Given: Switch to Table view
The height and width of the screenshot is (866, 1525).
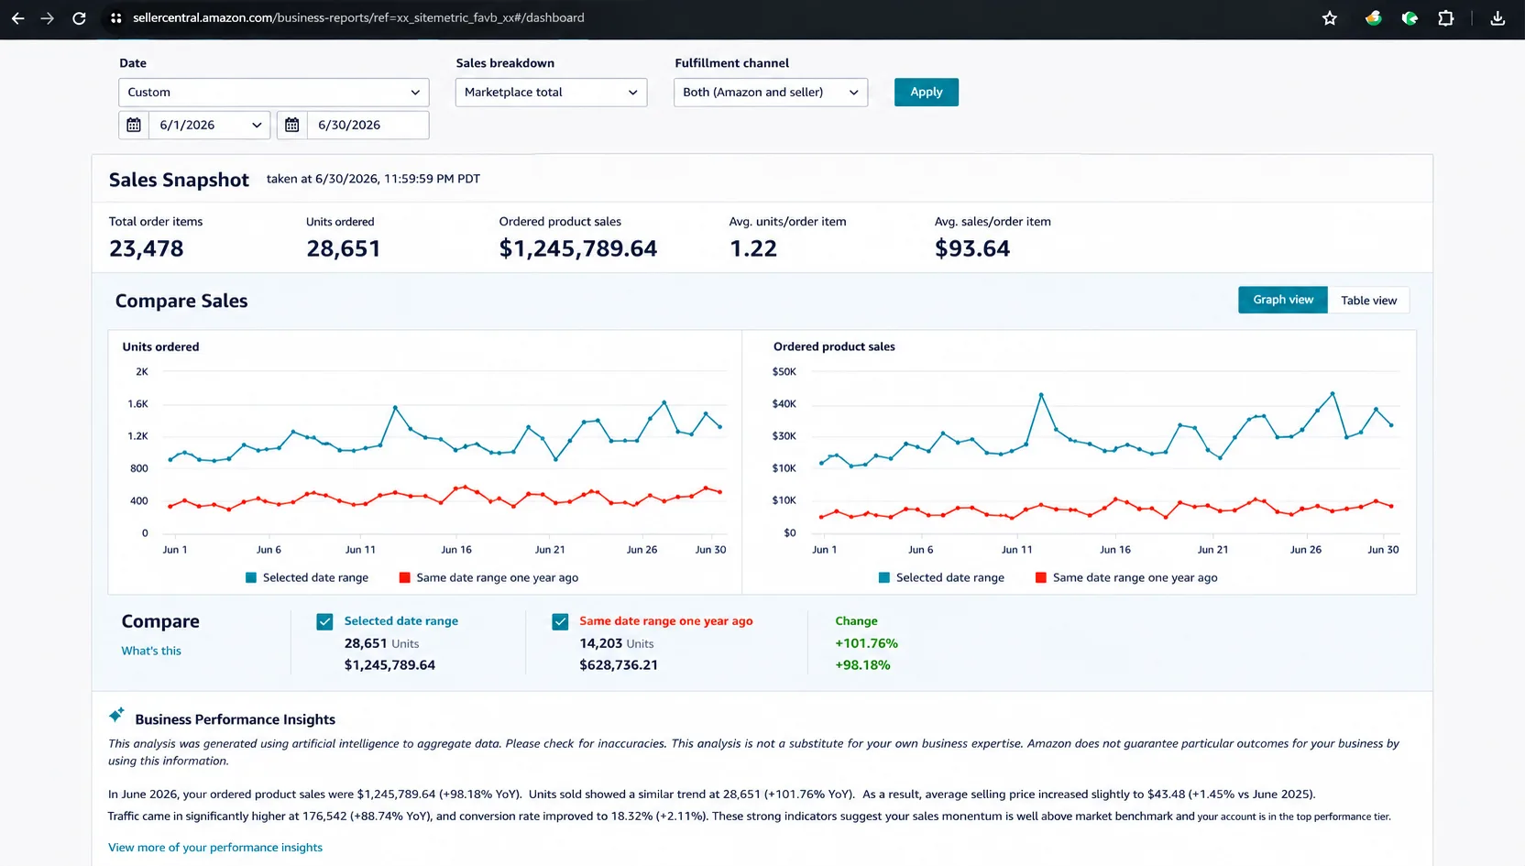Looking at the screenshot, I should pyautogui.click(x=1368, y=300).
